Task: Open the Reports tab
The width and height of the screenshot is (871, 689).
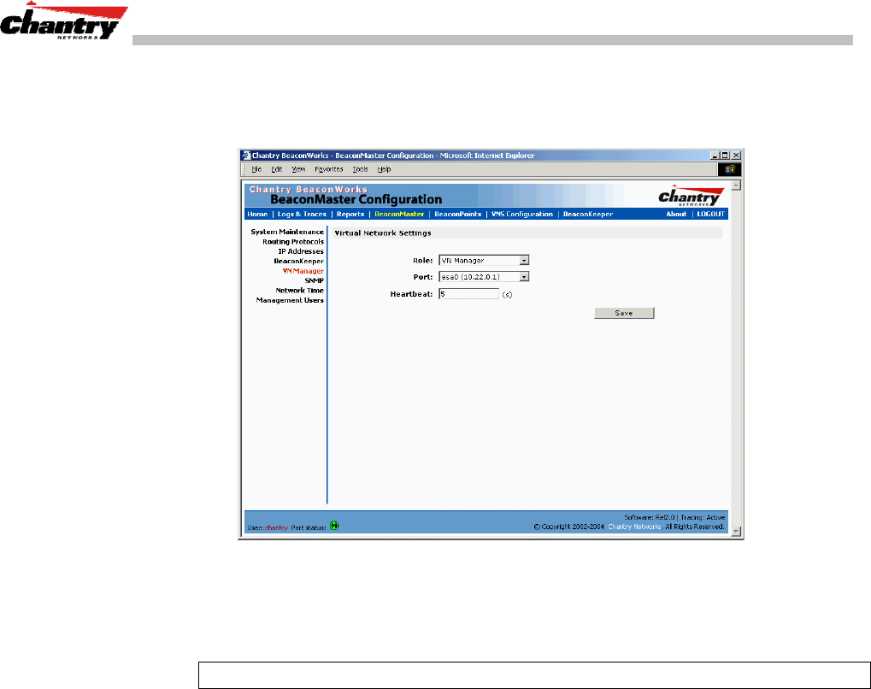Action: point(350,214)
